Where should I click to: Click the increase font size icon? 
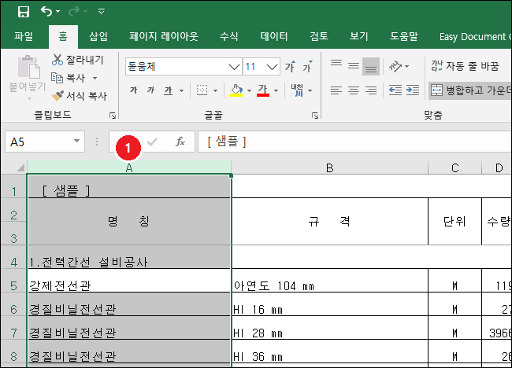click(290, 67)
